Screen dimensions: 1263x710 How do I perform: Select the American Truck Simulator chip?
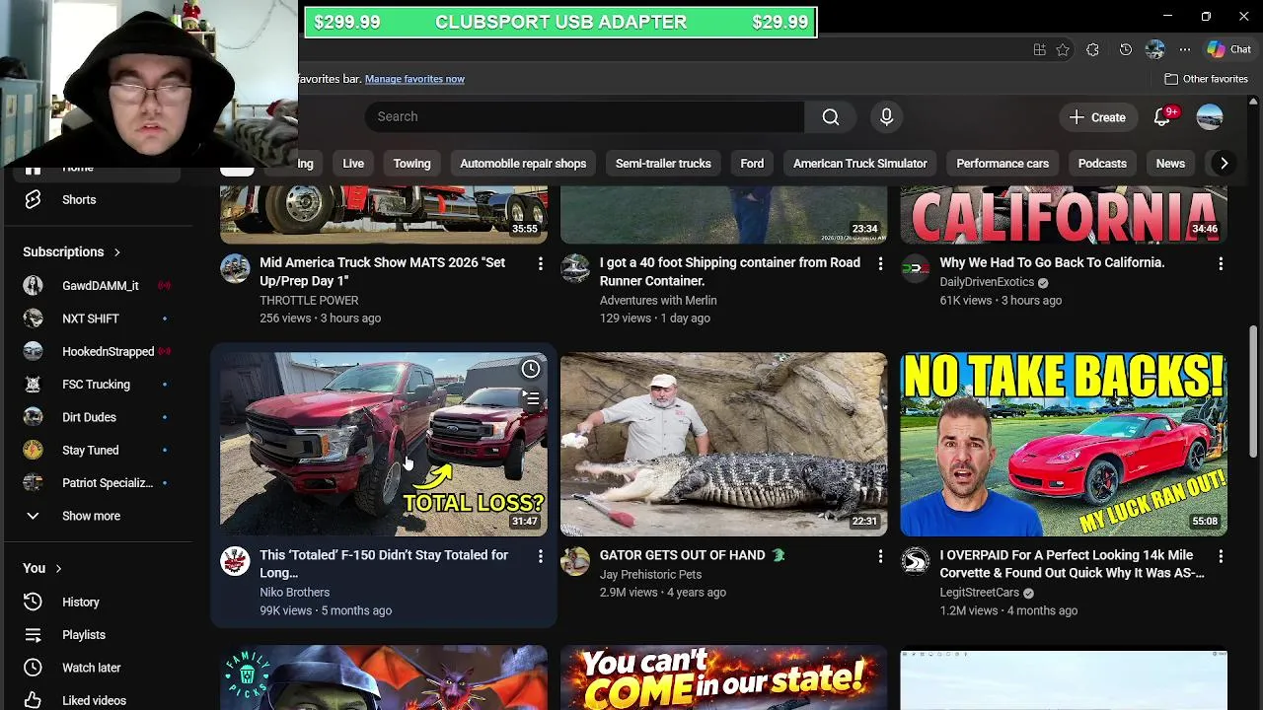(860, 164)
